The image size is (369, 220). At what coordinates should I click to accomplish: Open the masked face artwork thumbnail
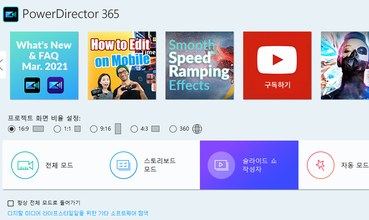(x=345, y=65)
